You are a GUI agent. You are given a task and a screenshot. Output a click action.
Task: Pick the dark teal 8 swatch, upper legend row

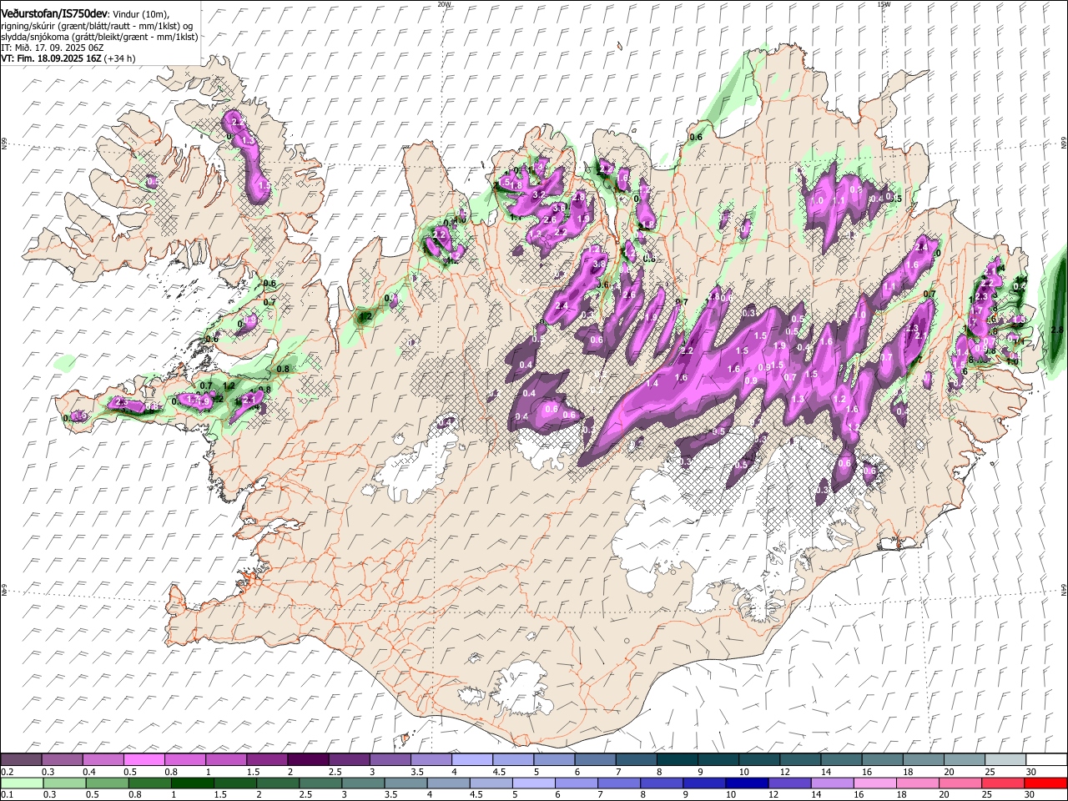click(678, 760)
